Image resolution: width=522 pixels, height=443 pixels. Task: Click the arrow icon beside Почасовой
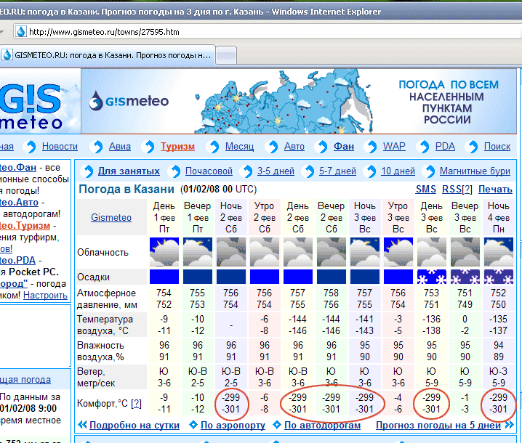click(175, 171)
